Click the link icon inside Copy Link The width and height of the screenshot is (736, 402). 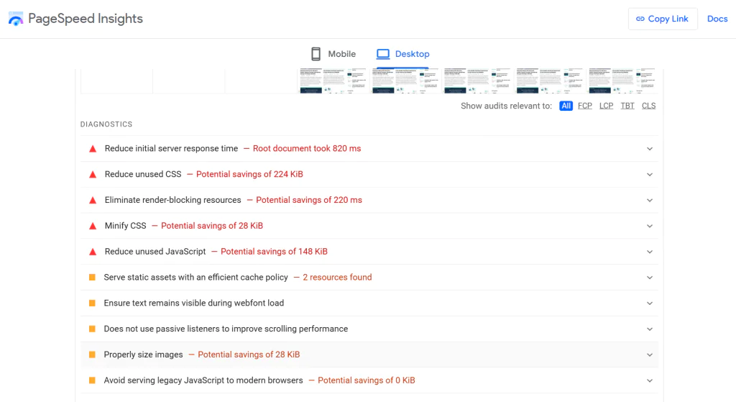640,19
